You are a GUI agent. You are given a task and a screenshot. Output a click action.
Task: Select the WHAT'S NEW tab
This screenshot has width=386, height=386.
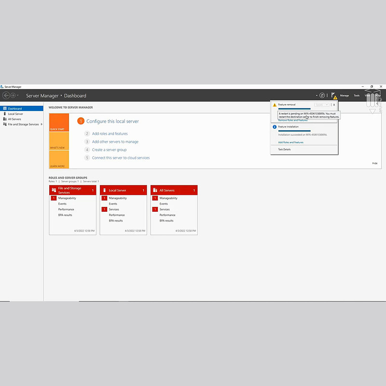click(x=59, y=141)
